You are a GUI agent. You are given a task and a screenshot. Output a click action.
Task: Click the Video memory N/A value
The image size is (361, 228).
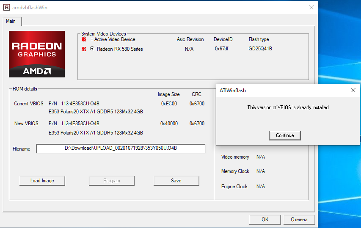261,157
